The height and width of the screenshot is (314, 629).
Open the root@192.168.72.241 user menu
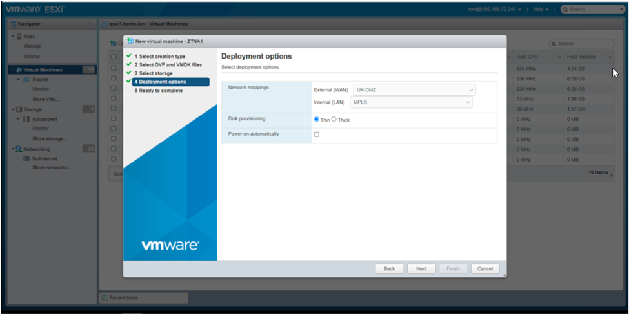(495, 9)
